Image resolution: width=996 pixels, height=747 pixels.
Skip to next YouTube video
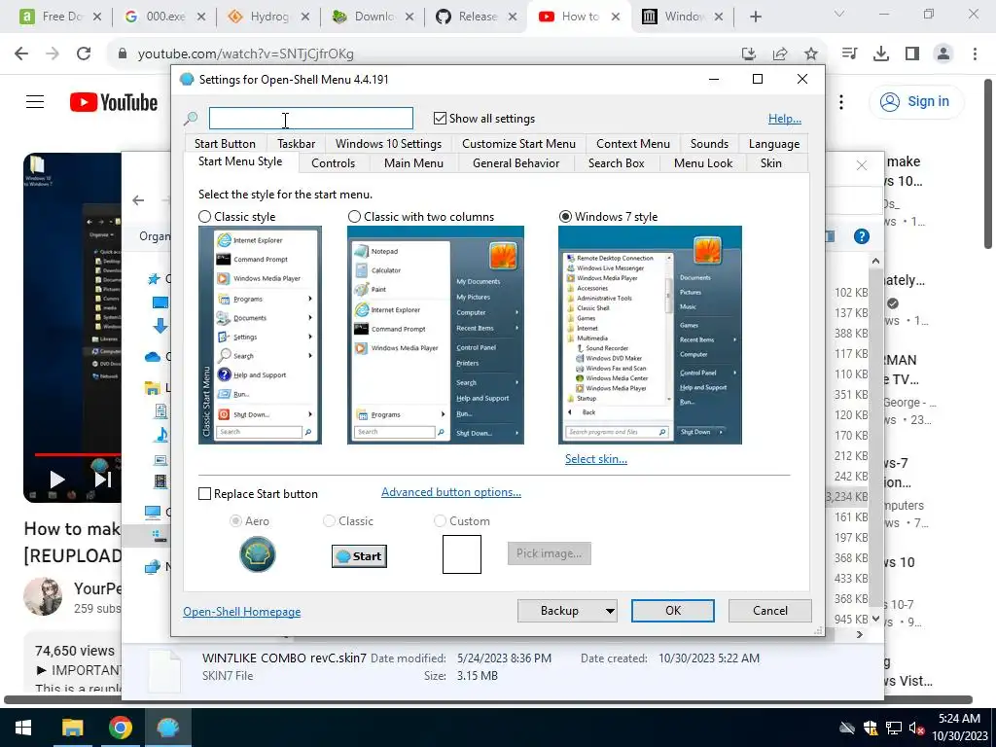(102, 480)
